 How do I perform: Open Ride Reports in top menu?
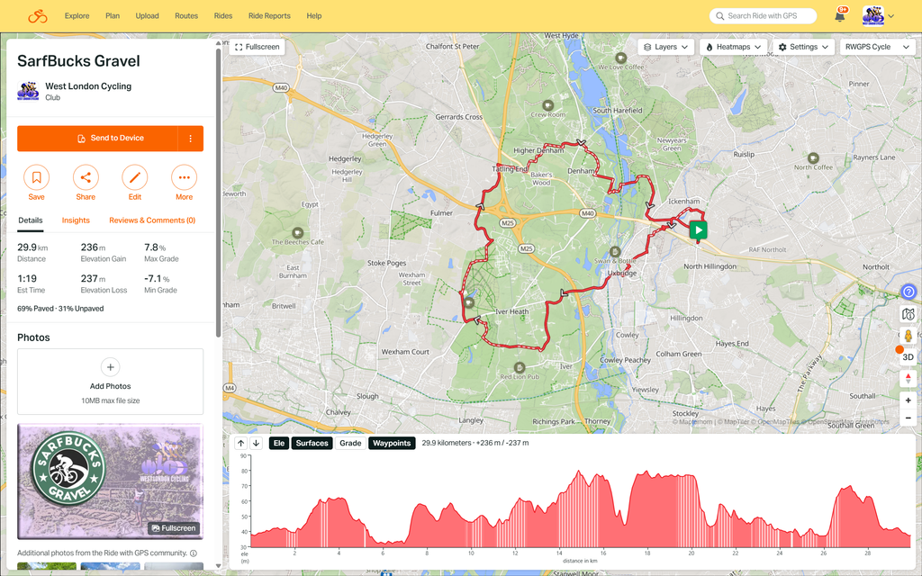269,16
